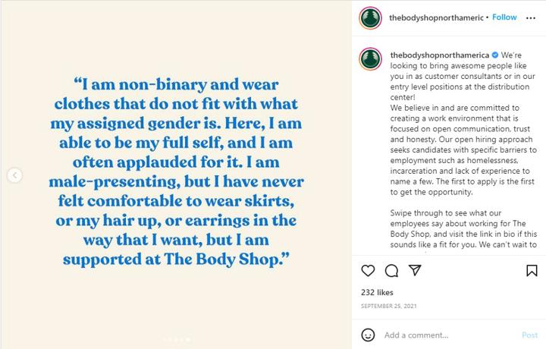Save the post with the bookmark icon
This screenshot has height=349, width=546.
point(532,271)
